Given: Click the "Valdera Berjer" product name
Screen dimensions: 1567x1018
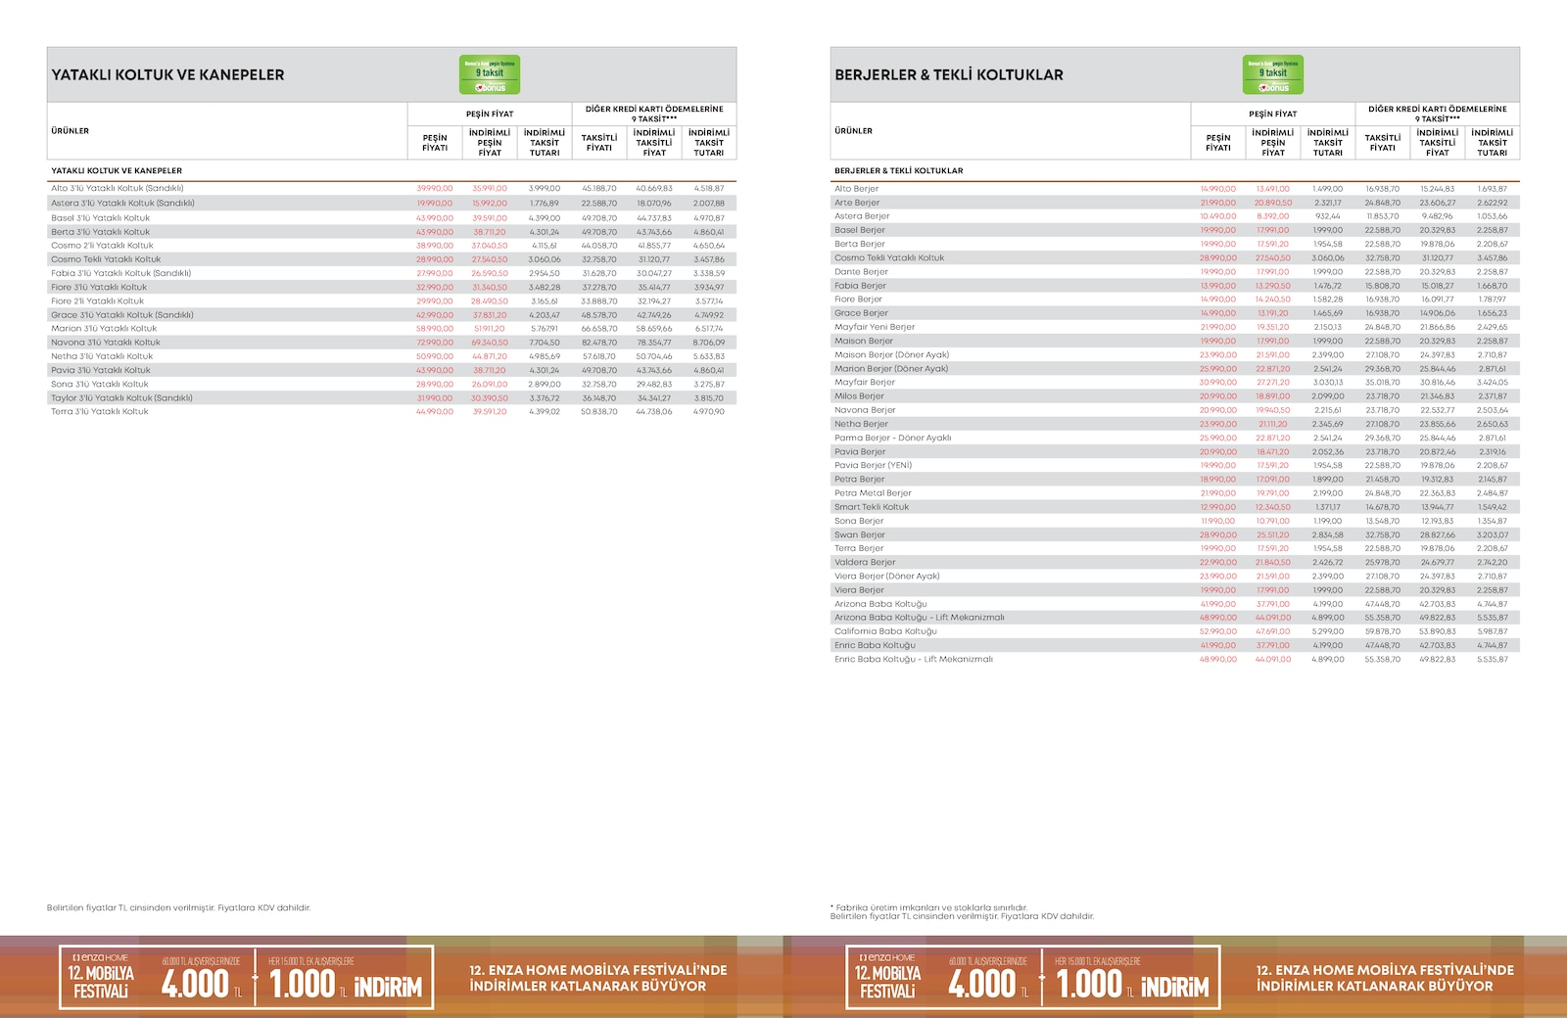Looking at the screenshot, I should click(865, 563).
